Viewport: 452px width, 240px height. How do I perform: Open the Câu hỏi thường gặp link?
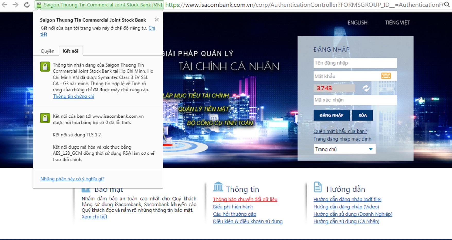tap(234, 214)
